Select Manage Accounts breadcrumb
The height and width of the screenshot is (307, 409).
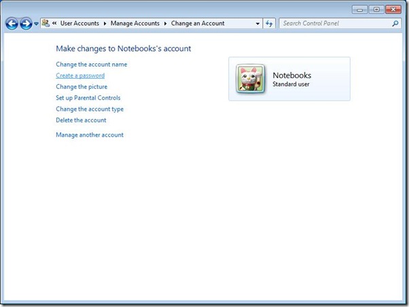point(135,23)
